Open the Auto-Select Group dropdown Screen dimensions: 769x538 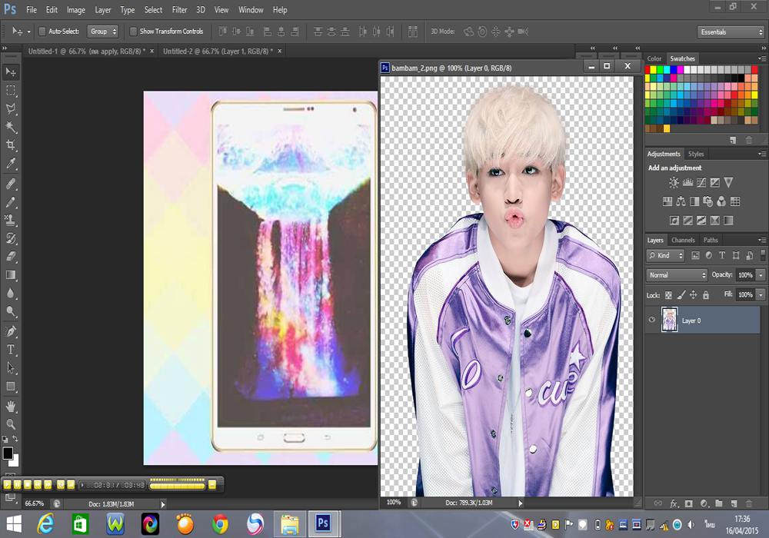coord(103,32)
